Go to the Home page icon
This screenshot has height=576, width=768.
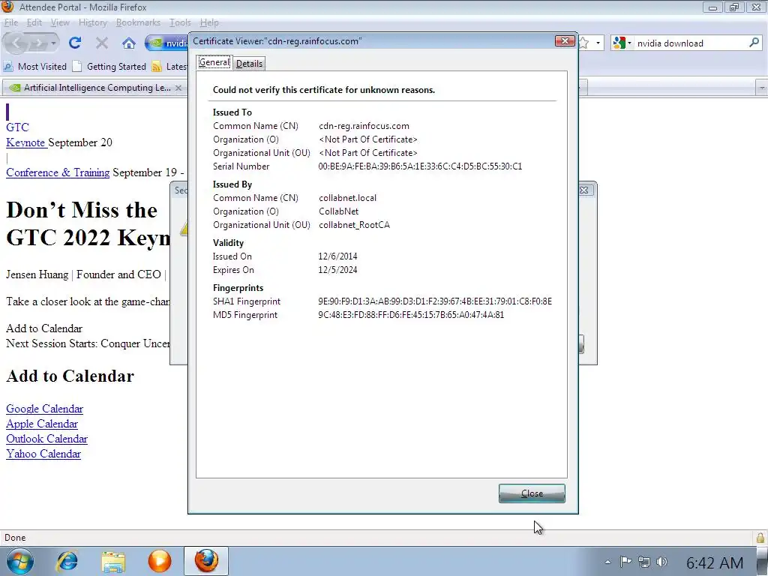tap(129, 43)
